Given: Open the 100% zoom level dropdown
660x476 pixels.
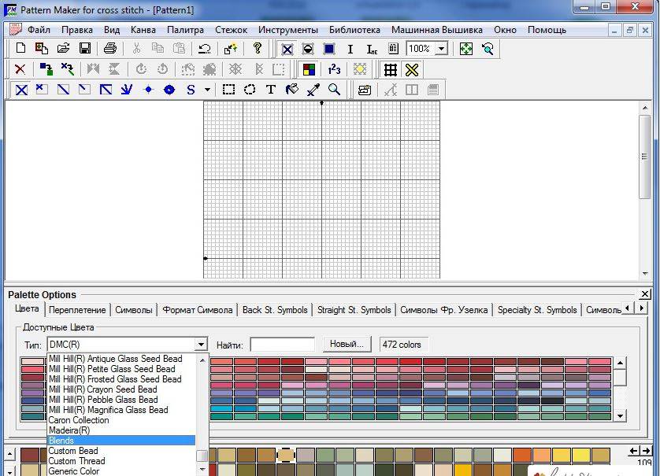Looking at the screenshot, I should point(440,49).
